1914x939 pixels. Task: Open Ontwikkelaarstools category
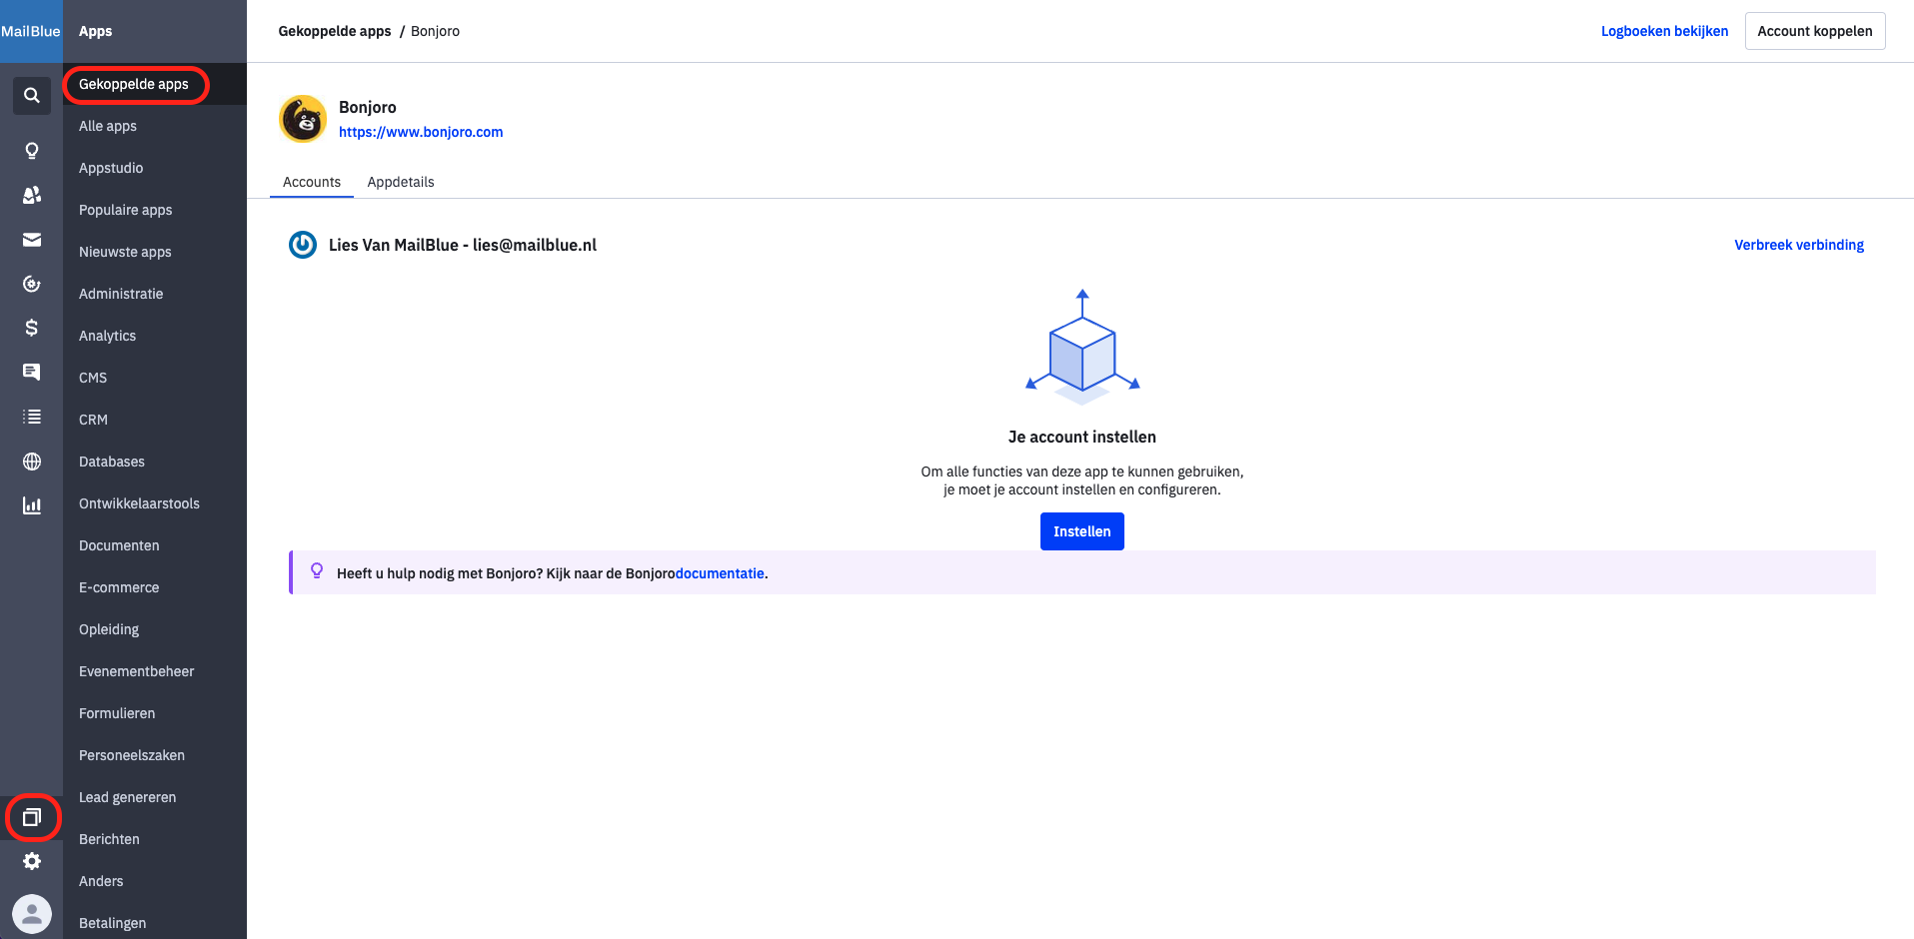155,503
